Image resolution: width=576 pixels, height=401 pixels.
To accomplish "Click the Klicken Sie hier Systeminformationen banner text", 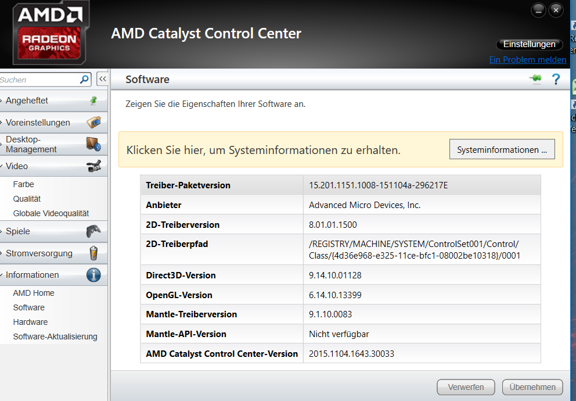I will (264, 150).
